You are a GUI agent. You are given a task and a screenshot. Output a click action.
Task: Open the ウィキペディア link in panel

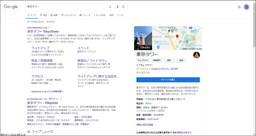click(x=188, y=94)
